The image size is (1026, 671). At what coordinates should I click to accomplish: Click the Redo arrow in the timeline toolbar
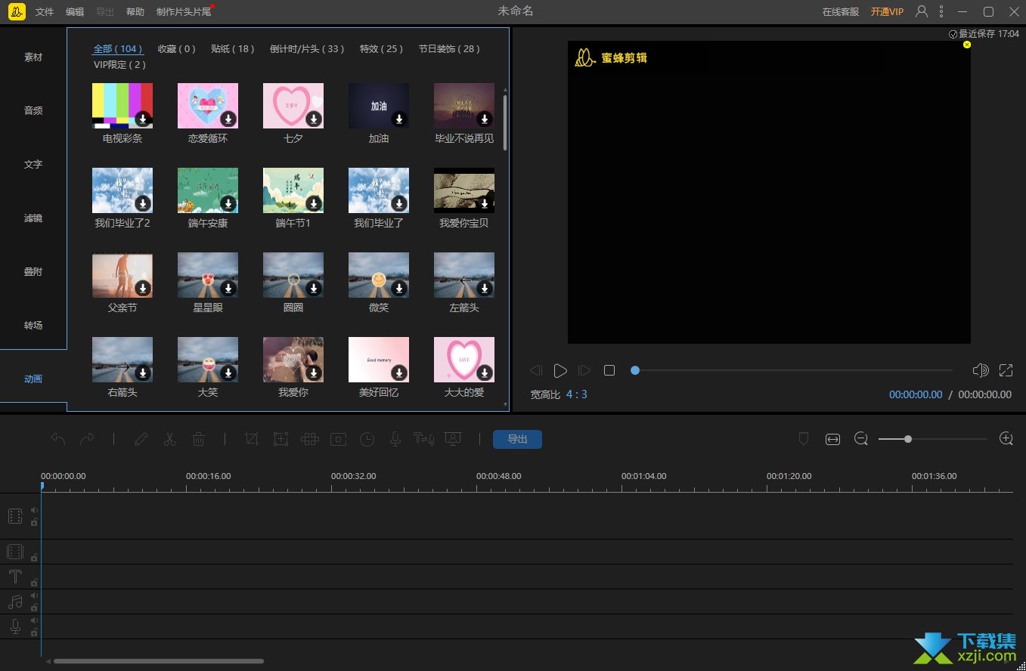click(x=87, y=439)
